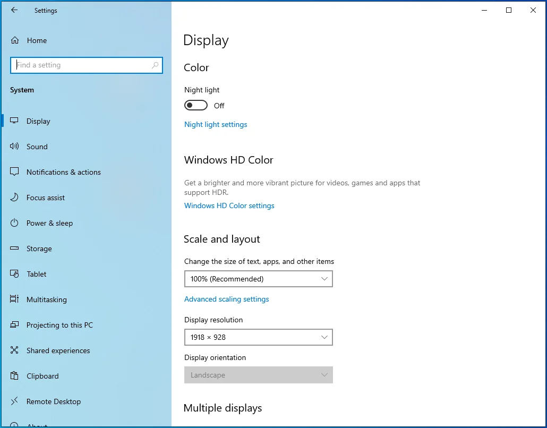Open Night light settings link
Viewport: 547px width, 428px height.
(x=216, y=125)
